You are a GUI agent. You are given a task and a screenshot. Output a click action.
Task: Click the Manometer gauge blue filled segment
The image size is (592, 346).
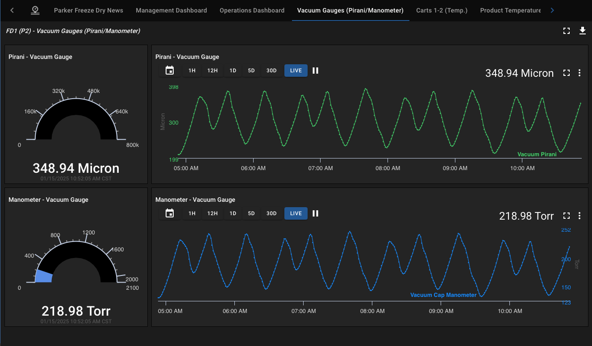(44, 276)
